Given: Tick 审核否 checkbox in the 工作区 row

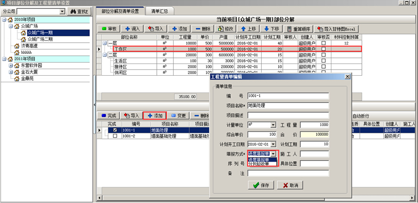Looking at the screenshot, I should (x=323, y=49).
